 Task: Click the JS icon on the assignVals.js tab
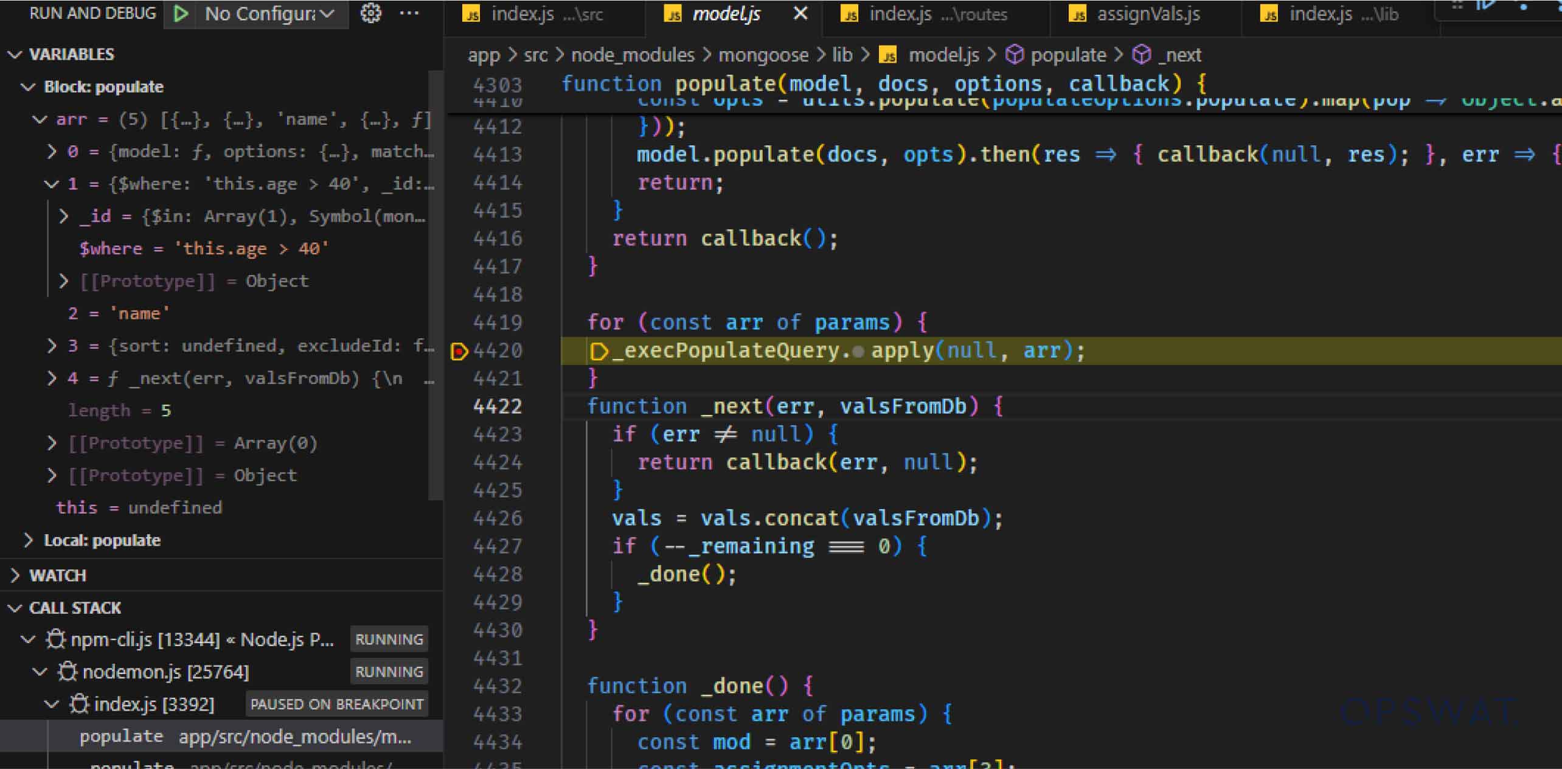coord(1078,13)
